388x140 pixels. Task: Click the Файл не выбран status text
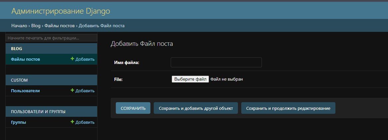point(227,79)
